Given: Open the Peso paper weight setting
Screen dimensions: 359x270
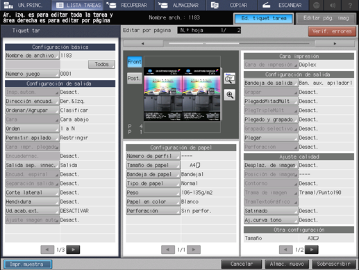Looking at the screenshot, I should tap(153, 193).
